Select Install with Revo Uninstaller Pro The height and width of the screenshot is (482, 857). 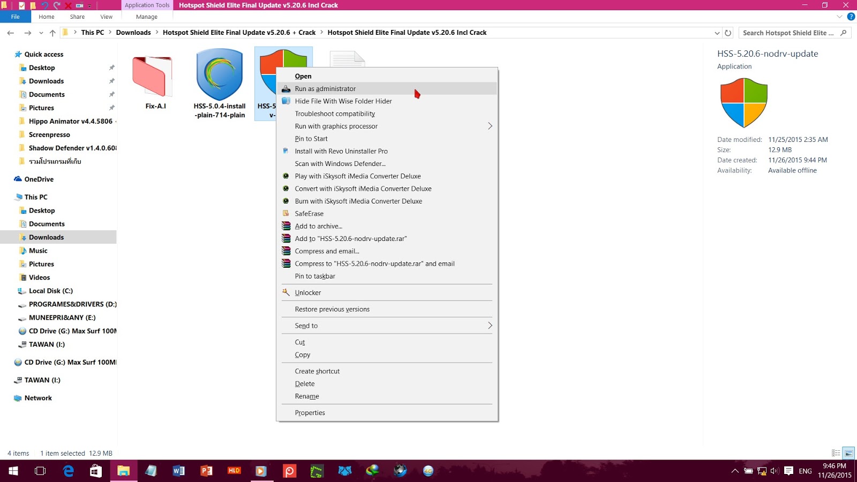[x=387, y=151]
